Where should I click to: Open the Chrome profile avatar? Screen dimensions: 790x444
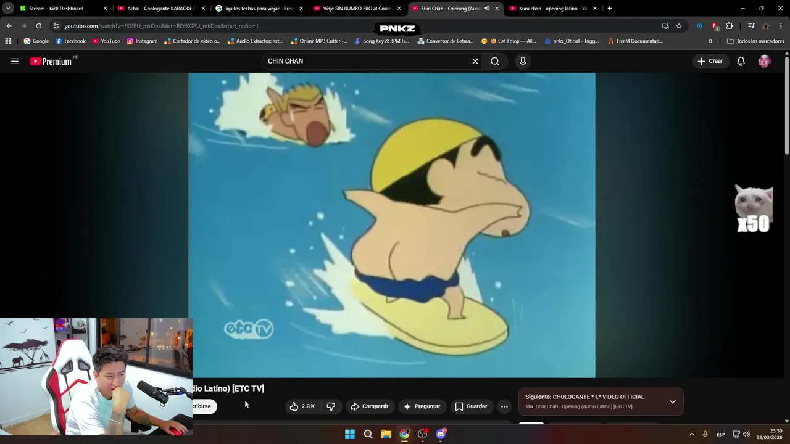click(766, 26)
